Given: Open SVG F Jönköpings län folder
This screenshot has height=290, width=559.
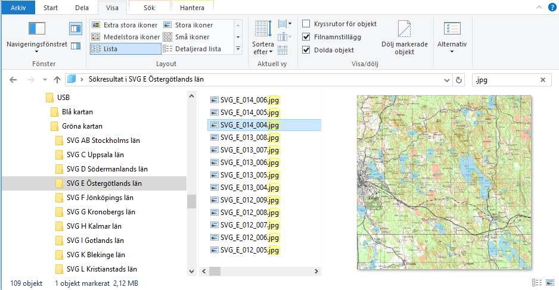Looking at the screenshot, I should 95,197.
